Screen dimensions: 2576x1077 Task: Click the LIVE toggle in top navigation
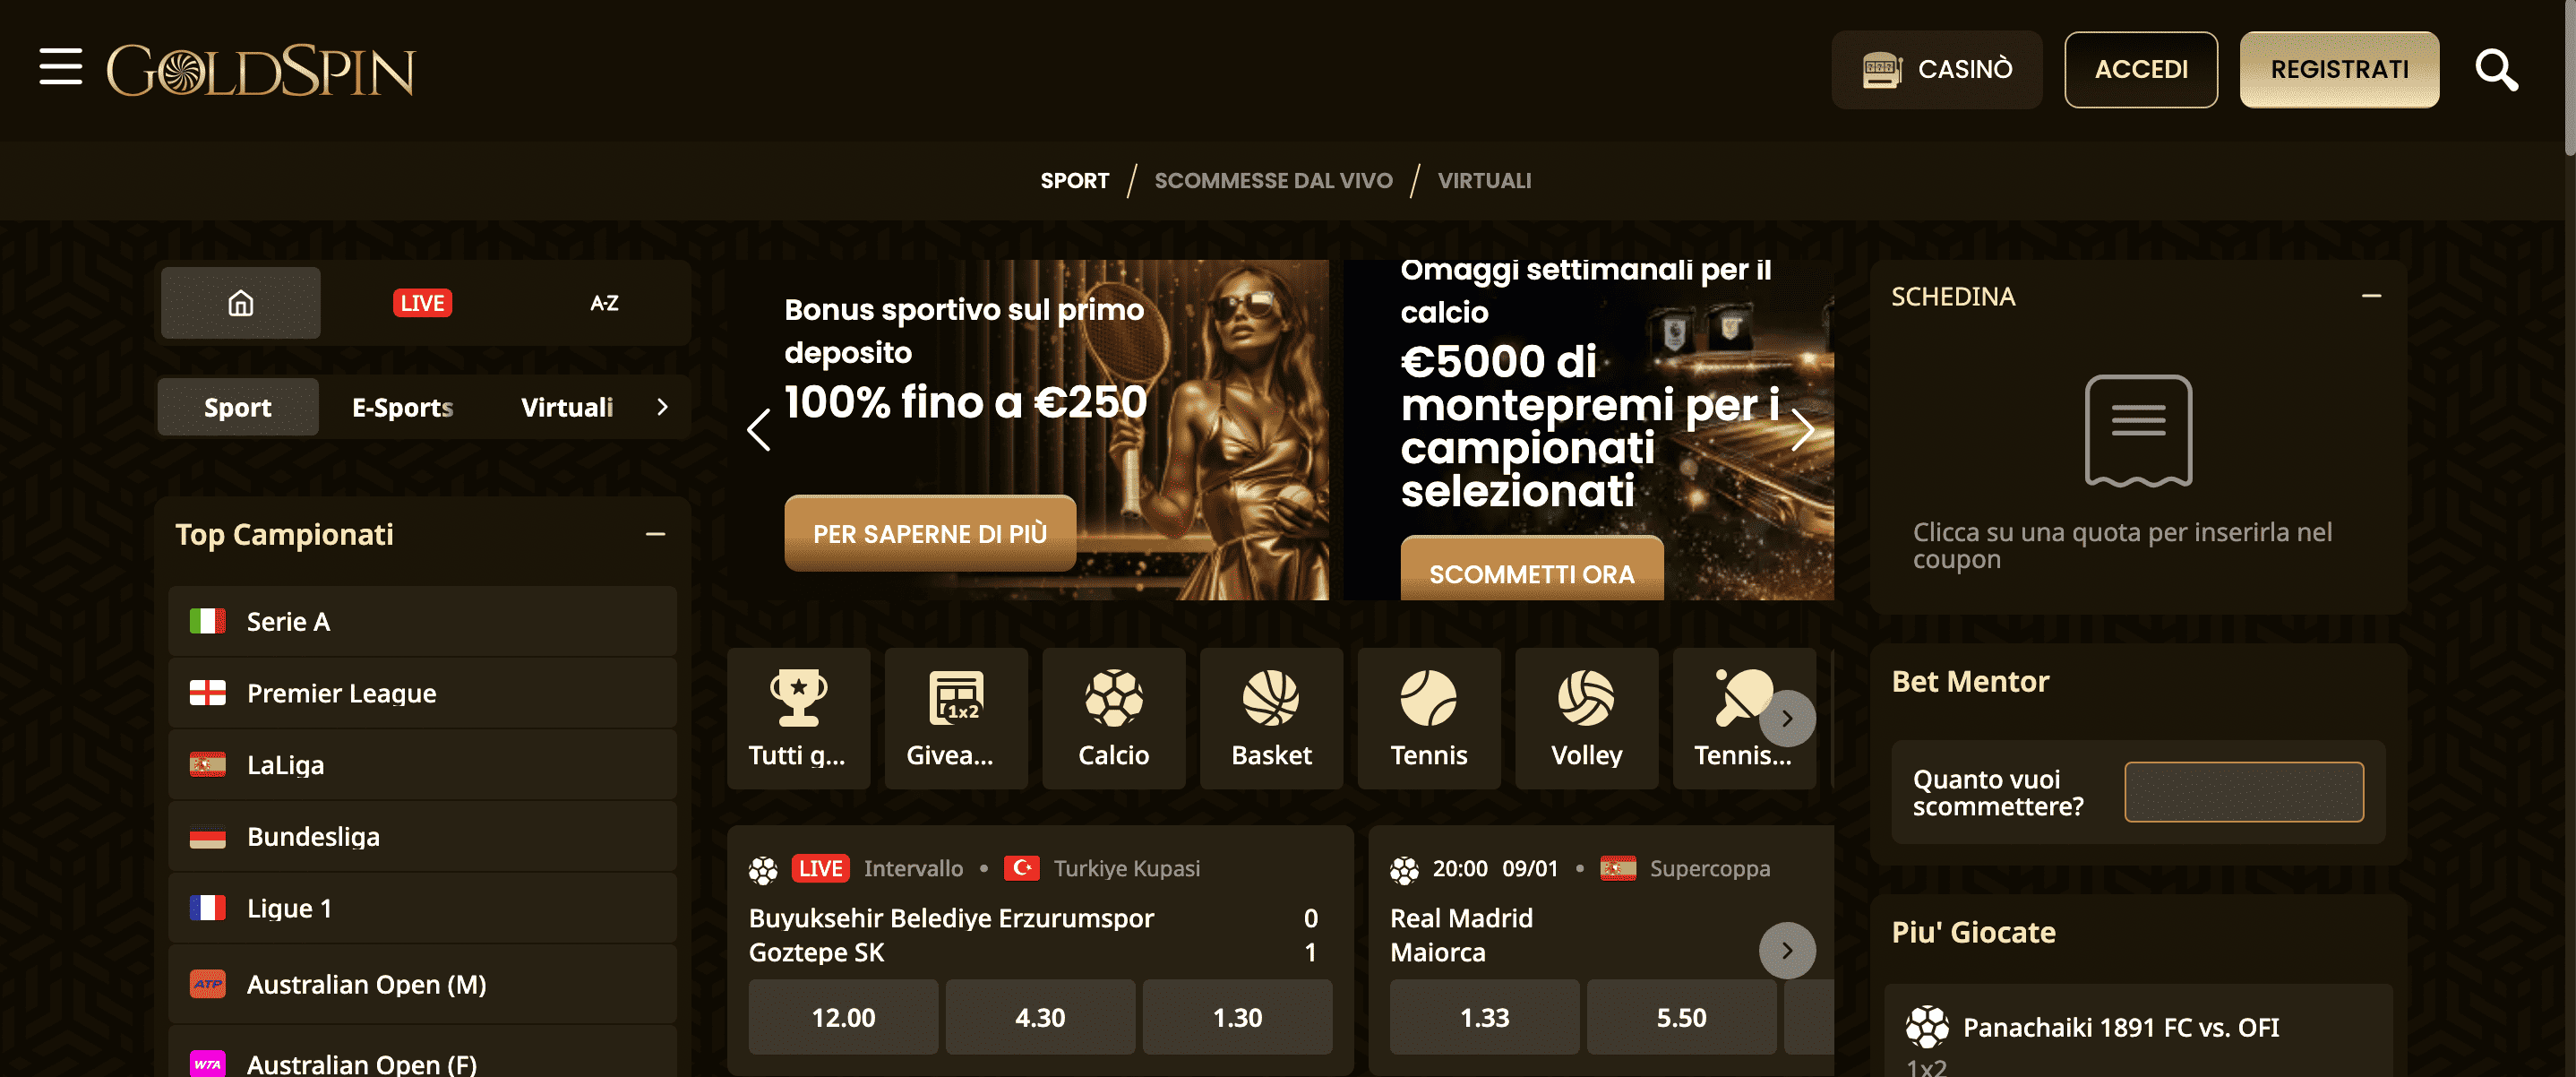(422, 301)
